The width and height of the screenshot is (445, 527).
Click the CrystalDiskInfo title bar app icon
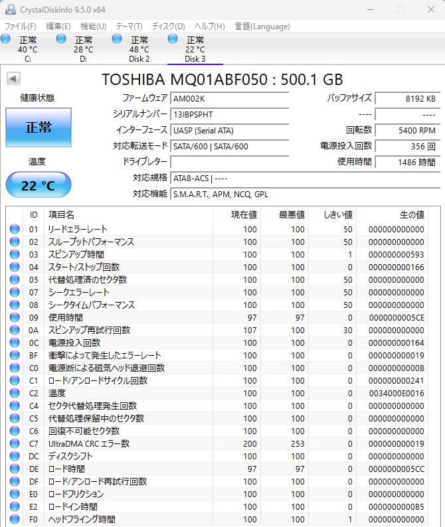click(10, 9)
